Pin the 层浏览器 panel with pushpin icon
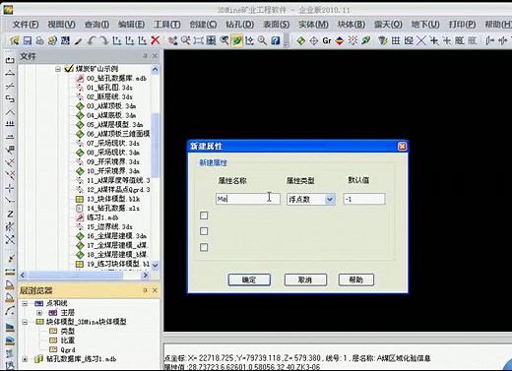 click(x=145, y=290)
